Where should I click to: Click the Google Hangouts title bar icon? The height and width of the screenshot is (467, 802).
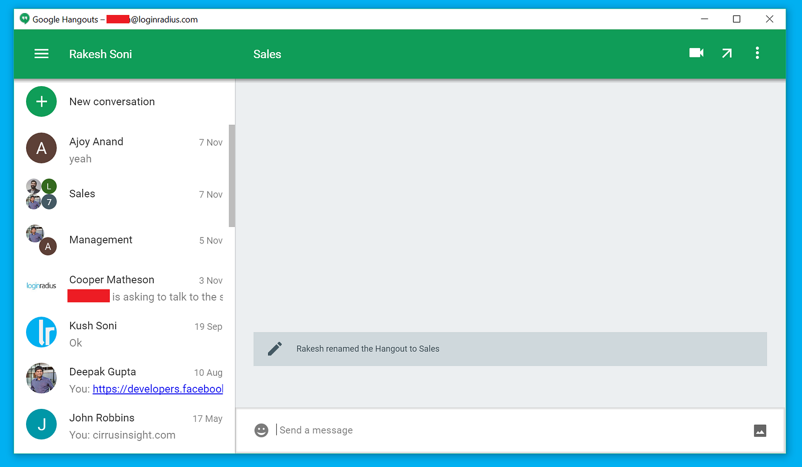pos(25,19)
